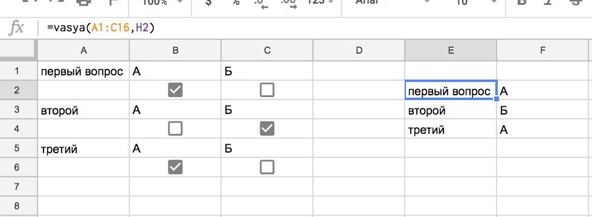Increase decimal places icon

[x=289, y=4]
